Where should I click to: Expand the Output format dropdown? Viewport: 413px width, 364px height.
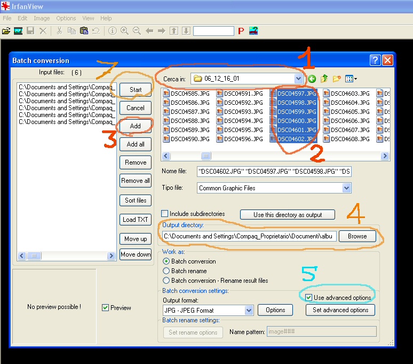[x=249, y=310]
